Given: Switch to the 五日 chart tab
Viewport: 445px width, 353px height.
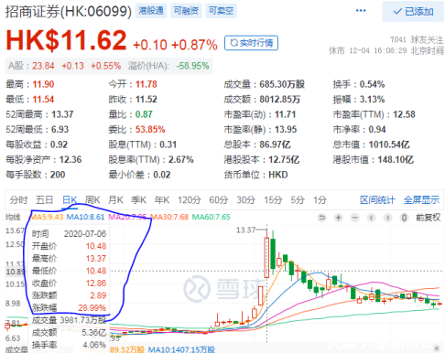Looking at the screenshot, I should 45,200.
